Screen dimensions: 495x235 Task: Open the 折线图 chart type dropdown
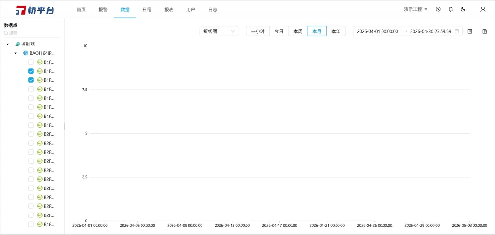click(x=219, y=31)
